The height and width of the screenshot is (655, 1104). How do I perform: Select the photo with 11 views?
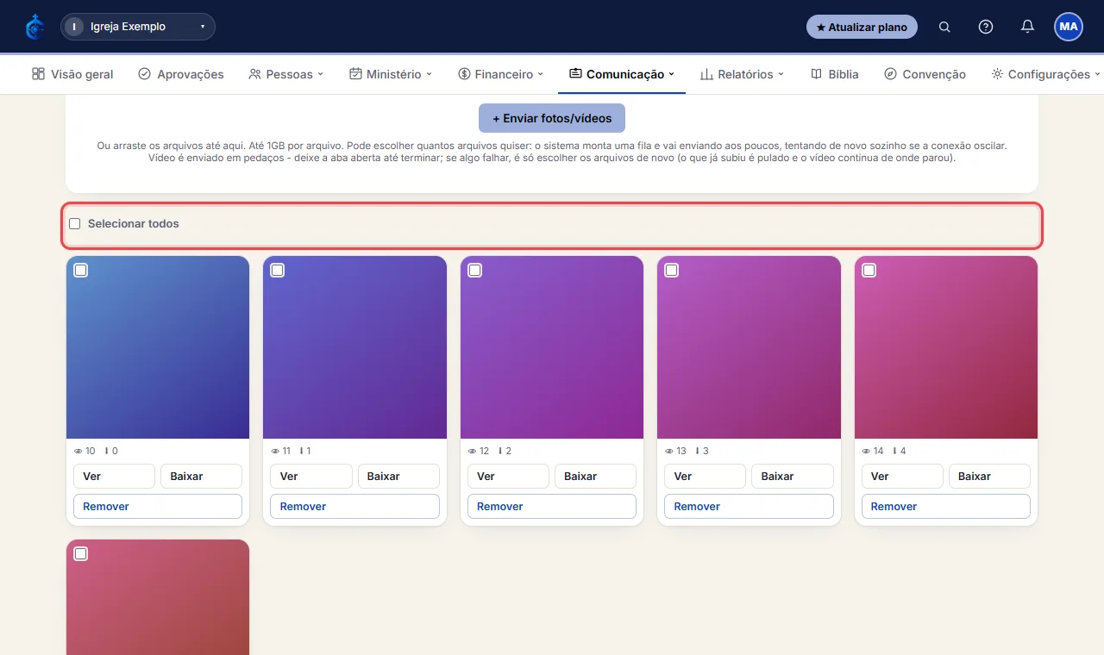(278, 271)
